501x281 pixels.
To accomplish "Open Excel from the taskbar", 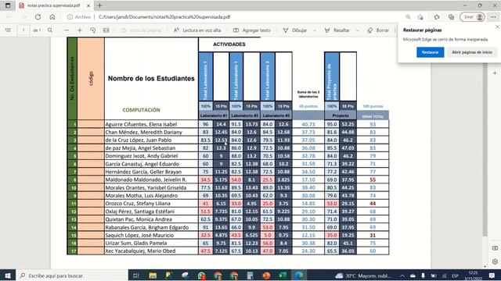I will point(283,276).
